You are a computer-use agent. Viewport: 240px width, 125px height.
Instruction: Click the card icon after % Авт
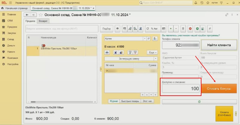(x=163, y=29)
